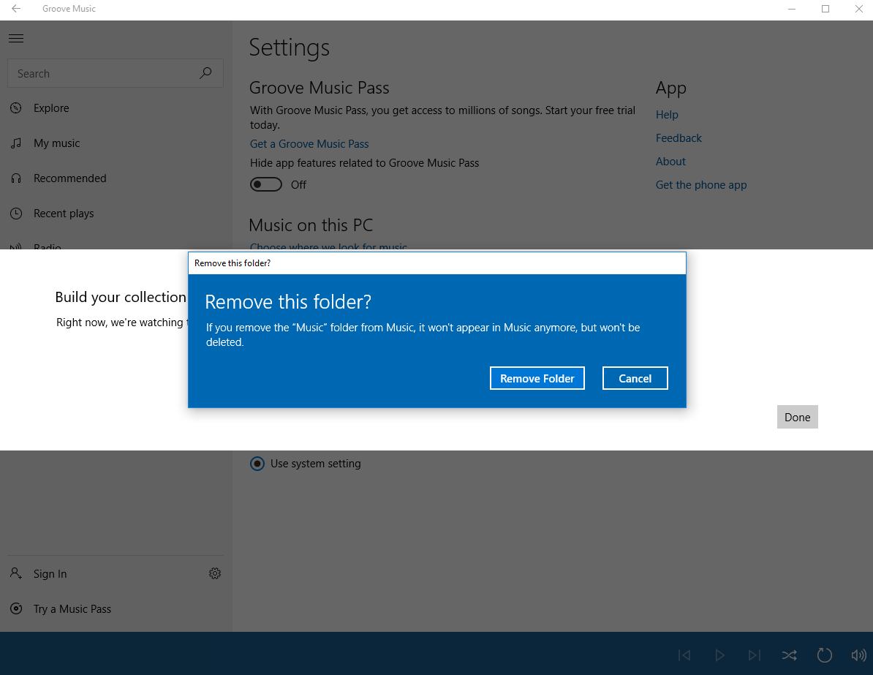Click the Explore compass icon
This screenshot has height=675, width=873.
[16, 108]
